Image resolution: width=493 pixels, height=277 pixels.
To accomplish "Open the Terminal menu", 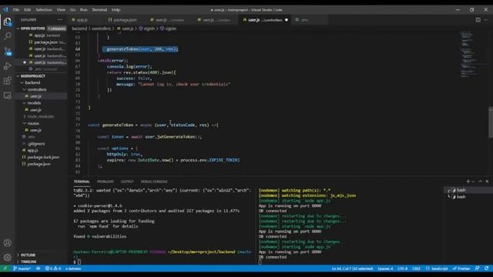I will (99, 10).
